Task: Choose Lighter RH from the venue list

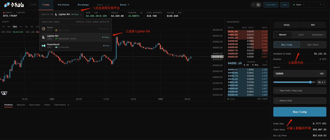Action: pos(76,37)
